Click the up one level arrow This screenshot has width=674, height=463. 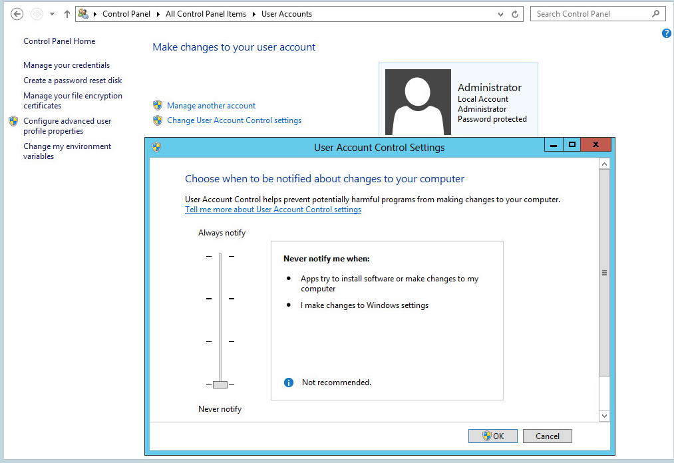[x=67, y=14]
